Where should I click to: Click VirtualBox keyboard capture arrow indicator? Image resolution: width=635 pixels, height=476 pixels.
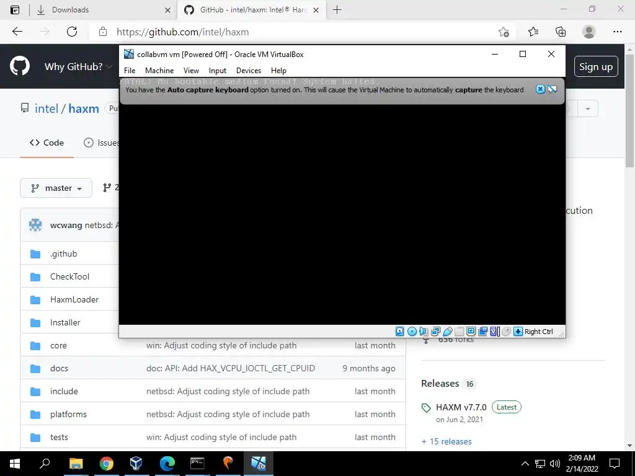(518, 332)
